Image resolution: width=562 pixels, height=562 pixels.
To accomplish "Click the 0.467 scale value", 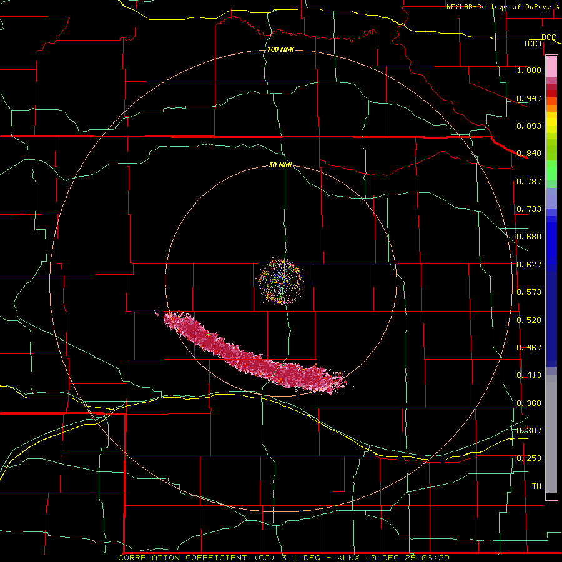I will (x=529, y=348).
